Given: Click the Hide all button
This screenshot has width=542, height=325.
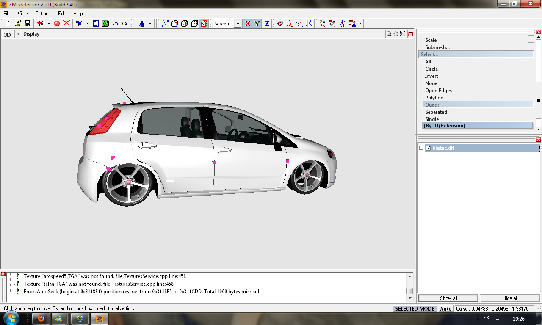Looking at the screenshot, I should pyautogui.click(x=510, y=298).
